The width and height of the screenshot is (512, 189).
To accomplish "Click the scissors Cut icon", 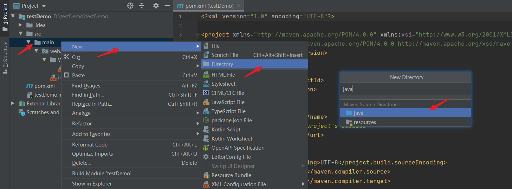I will click(66, 57).
